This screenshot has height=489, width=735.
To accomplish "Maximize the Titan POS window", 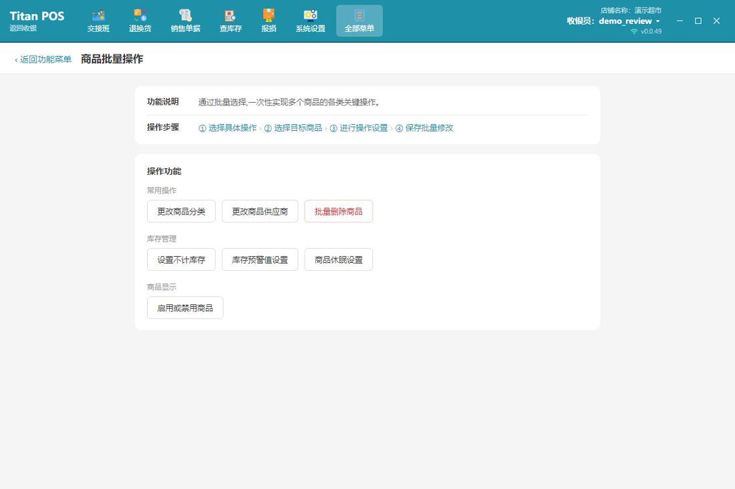I will pos(698,21).
